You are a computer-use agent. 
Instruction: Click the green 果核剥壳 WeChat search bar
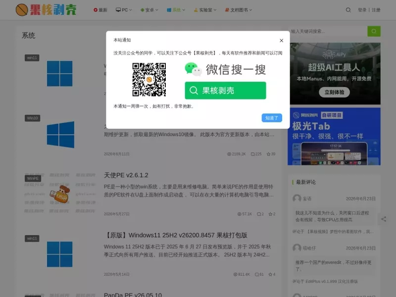[225, 91]
